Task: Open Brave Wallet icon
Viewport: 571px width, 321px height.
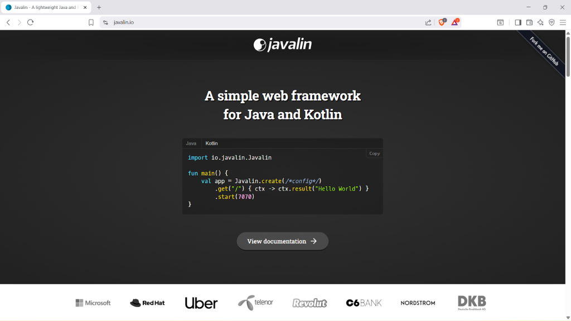Action: 529,22
